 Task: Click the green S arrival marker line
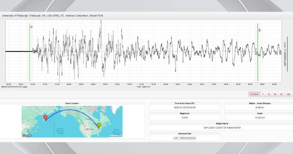257,52
